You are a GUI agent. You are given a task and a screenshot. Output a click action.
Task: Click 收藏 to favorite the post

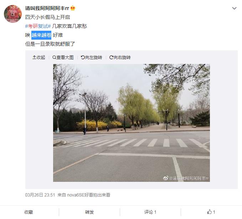tap(29, 212)
